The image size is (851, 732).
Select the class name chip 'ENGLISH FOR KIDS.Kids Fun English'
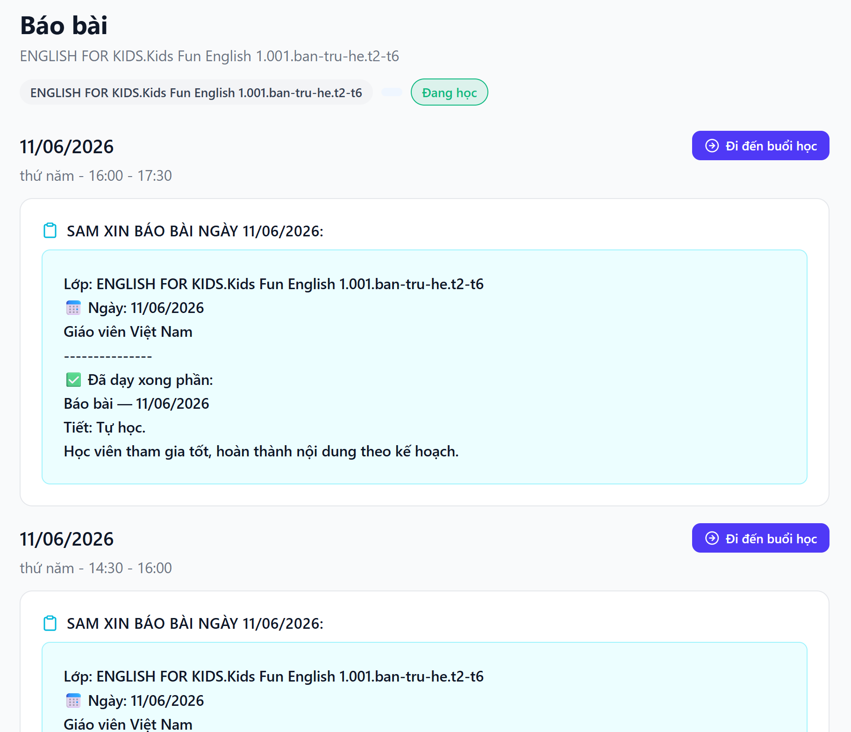coord(196,92)
